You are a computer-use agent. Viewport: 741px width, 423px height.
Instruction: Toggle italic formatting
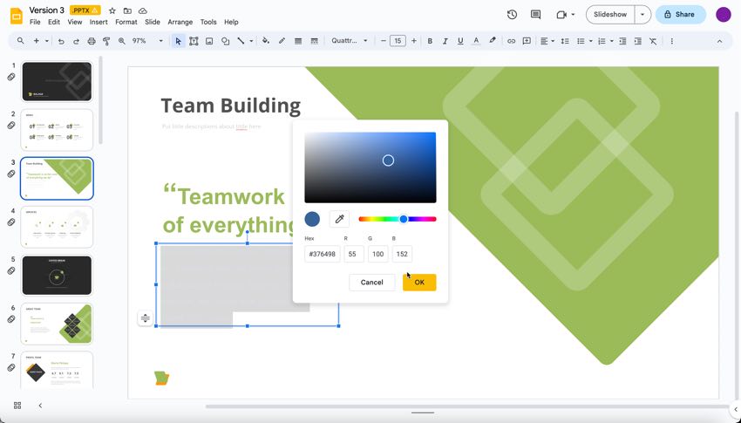[445, 41]
